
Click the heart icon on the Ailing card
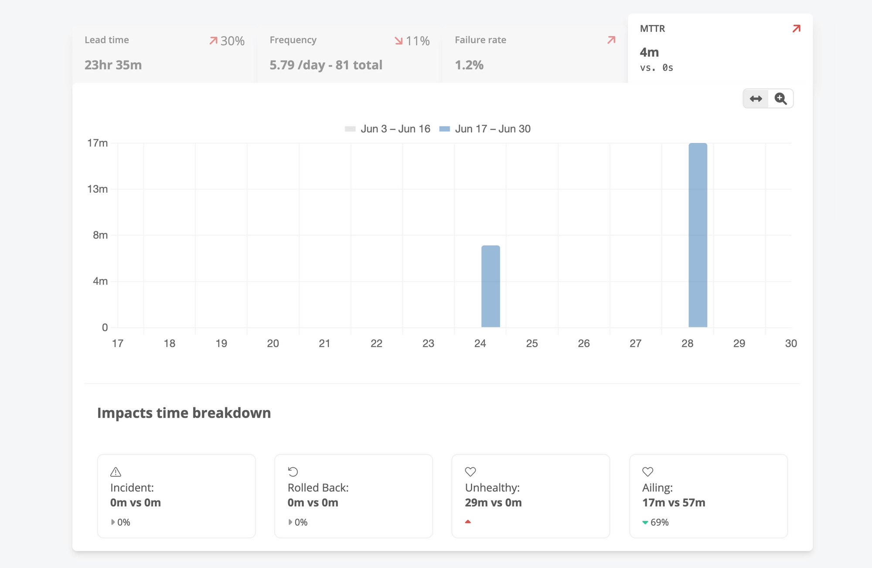[647, 471]
